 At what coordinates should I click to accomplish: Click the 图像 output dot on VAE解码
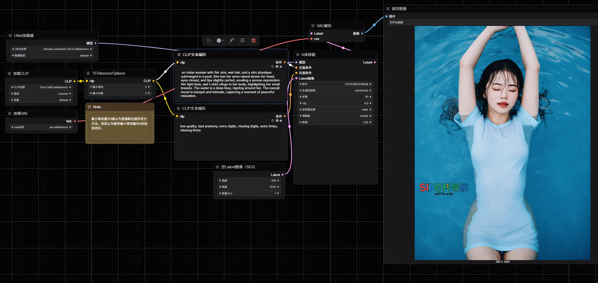(x=362, y=33)
